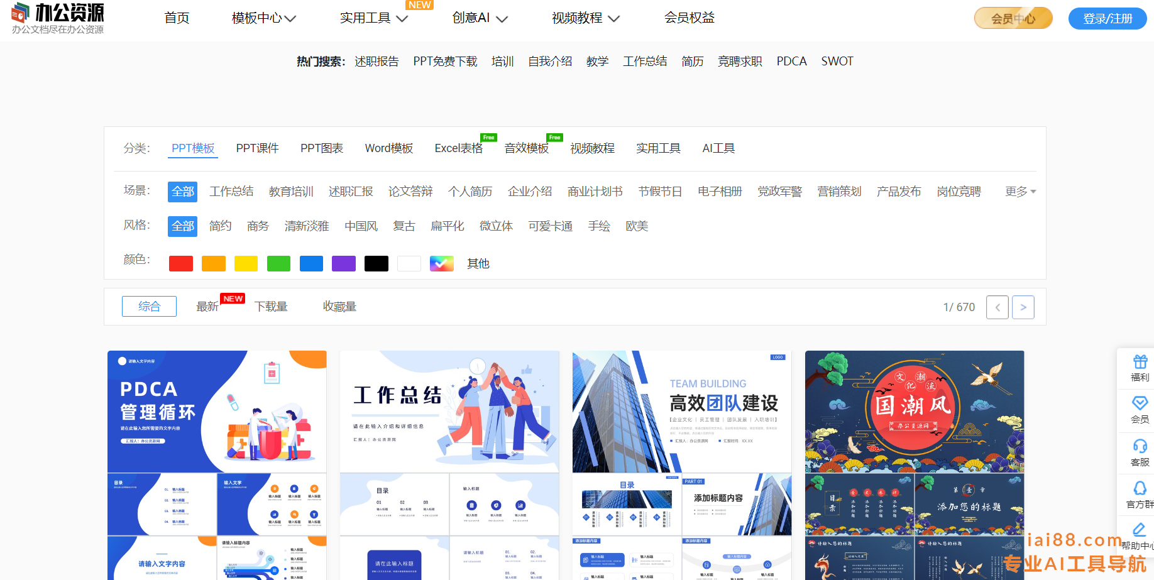Viewport: 1154px width, 580px height.
Task: Pick the red color swatch
Action: click(x=181, y=263)
